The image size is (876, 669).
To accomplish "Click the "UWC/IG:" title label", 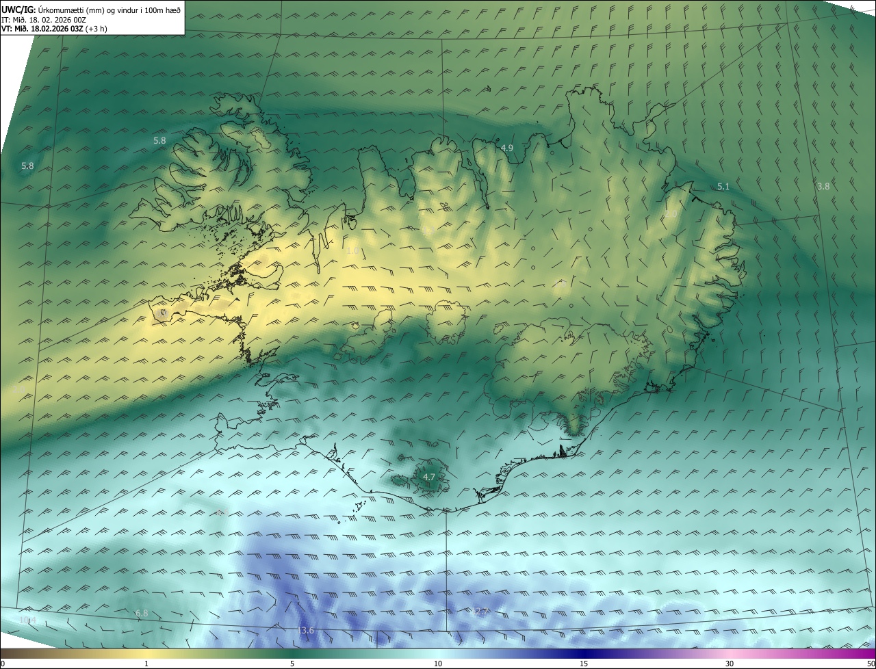I will 18,10.
